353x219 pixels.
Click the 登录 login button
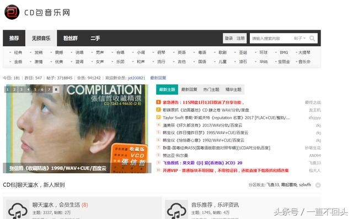click(x=229, y=39)
